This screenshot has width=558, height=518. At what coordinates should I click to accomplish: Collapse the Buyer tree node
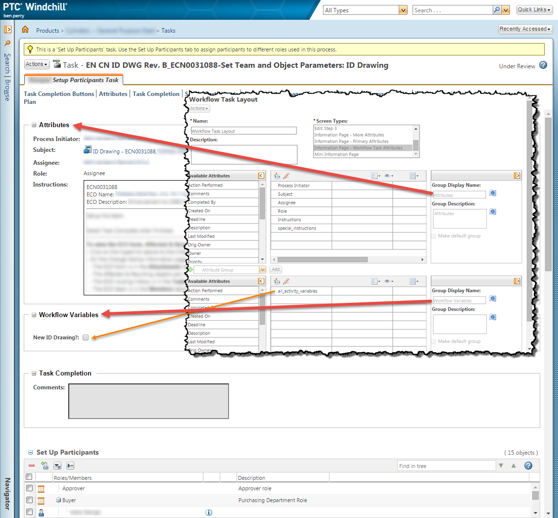59,500
